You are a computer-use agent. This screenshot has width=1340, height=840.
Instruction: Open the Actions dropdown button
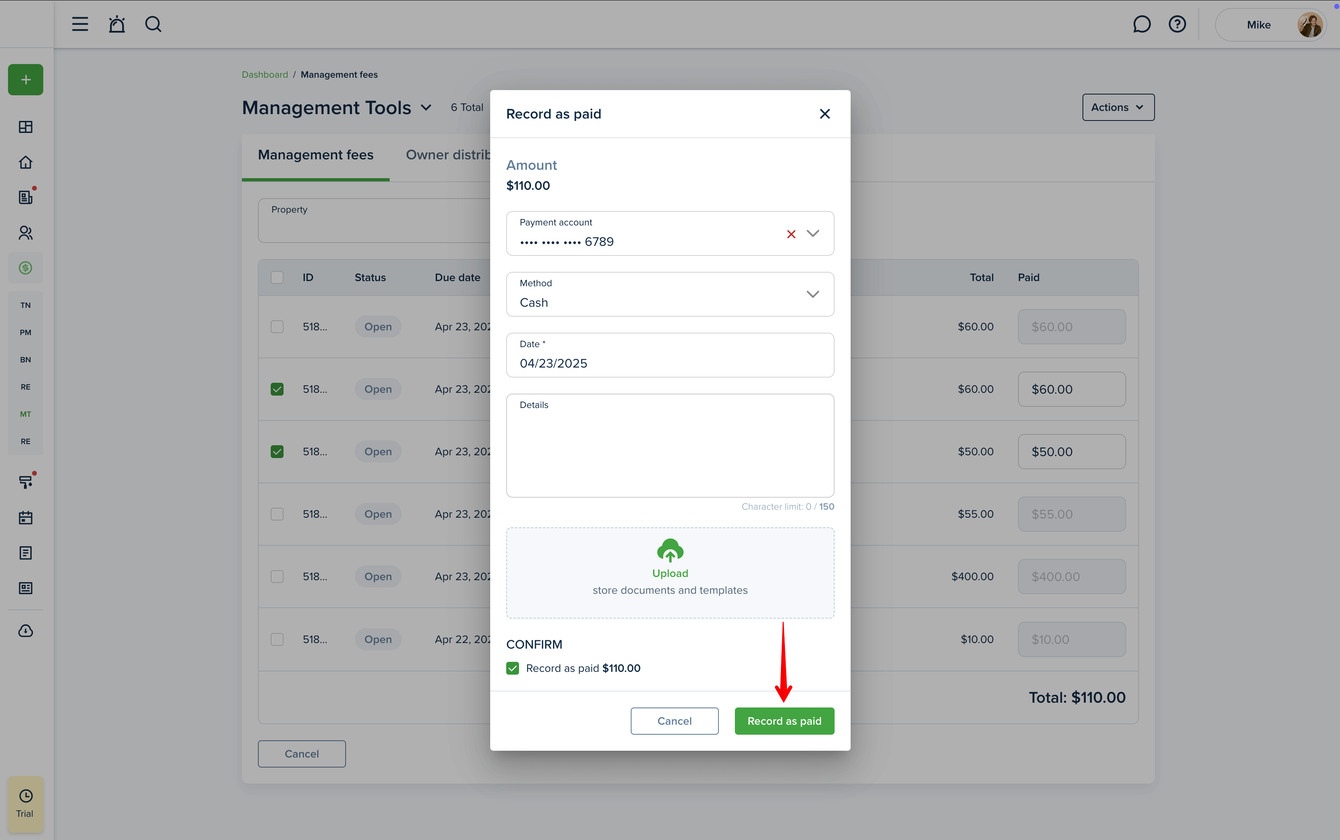point(1118,107)
